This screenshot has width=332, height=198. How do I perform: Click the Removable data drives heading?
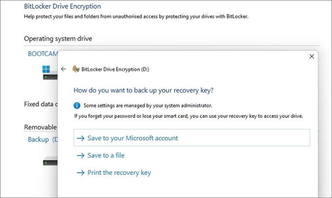[41, 127]
